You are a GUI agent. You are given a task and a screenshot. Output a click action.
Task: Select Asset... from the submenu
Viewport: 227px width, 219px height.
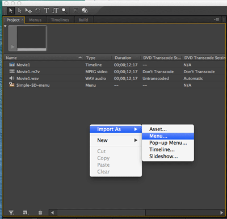click(168, 129)
